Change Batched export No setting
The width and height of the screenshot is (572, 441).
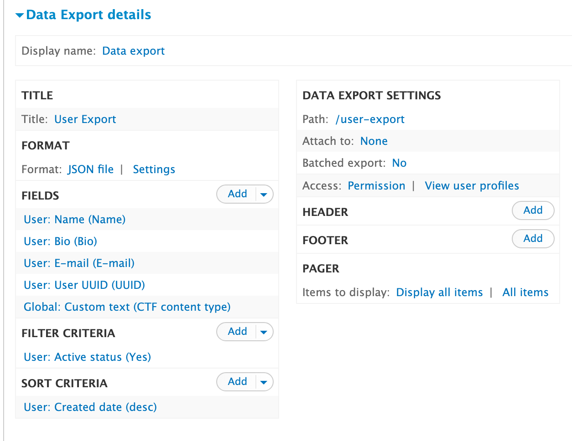pyautogui.click(x=399, y=163)
